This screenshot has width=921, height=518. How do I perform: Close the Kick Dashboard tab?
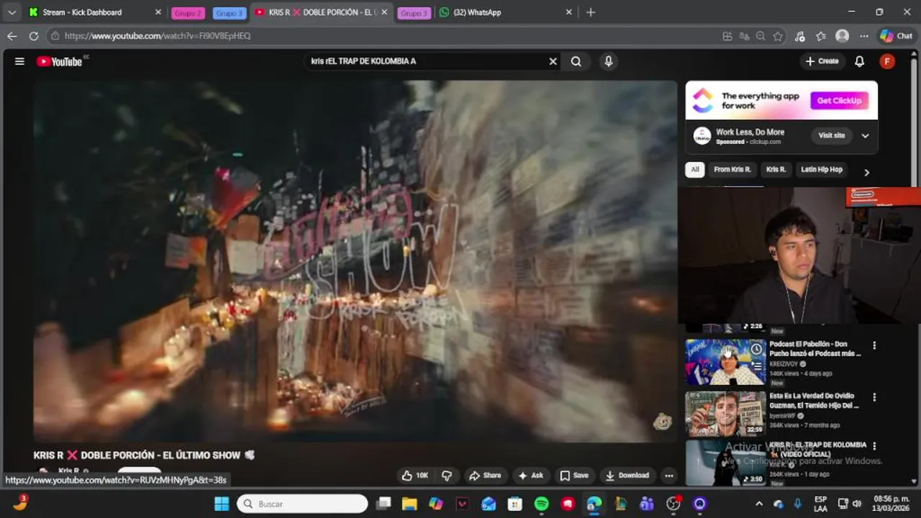pyautogui.click(x=158, y=12)
